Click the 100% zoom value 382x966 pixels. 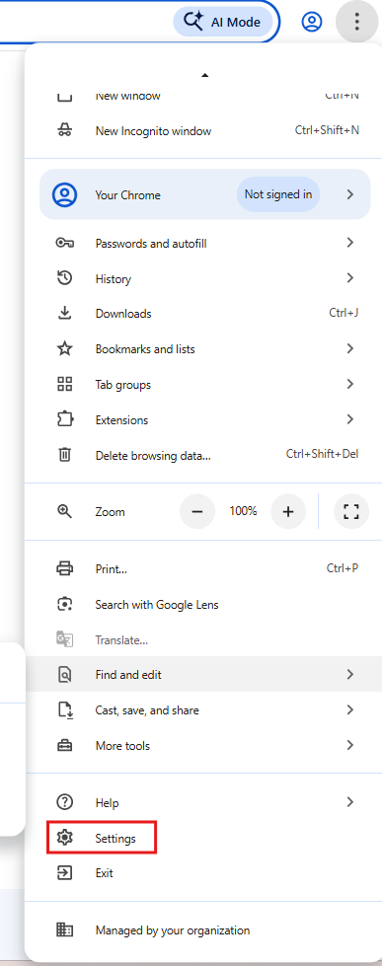tap(243, 511)
